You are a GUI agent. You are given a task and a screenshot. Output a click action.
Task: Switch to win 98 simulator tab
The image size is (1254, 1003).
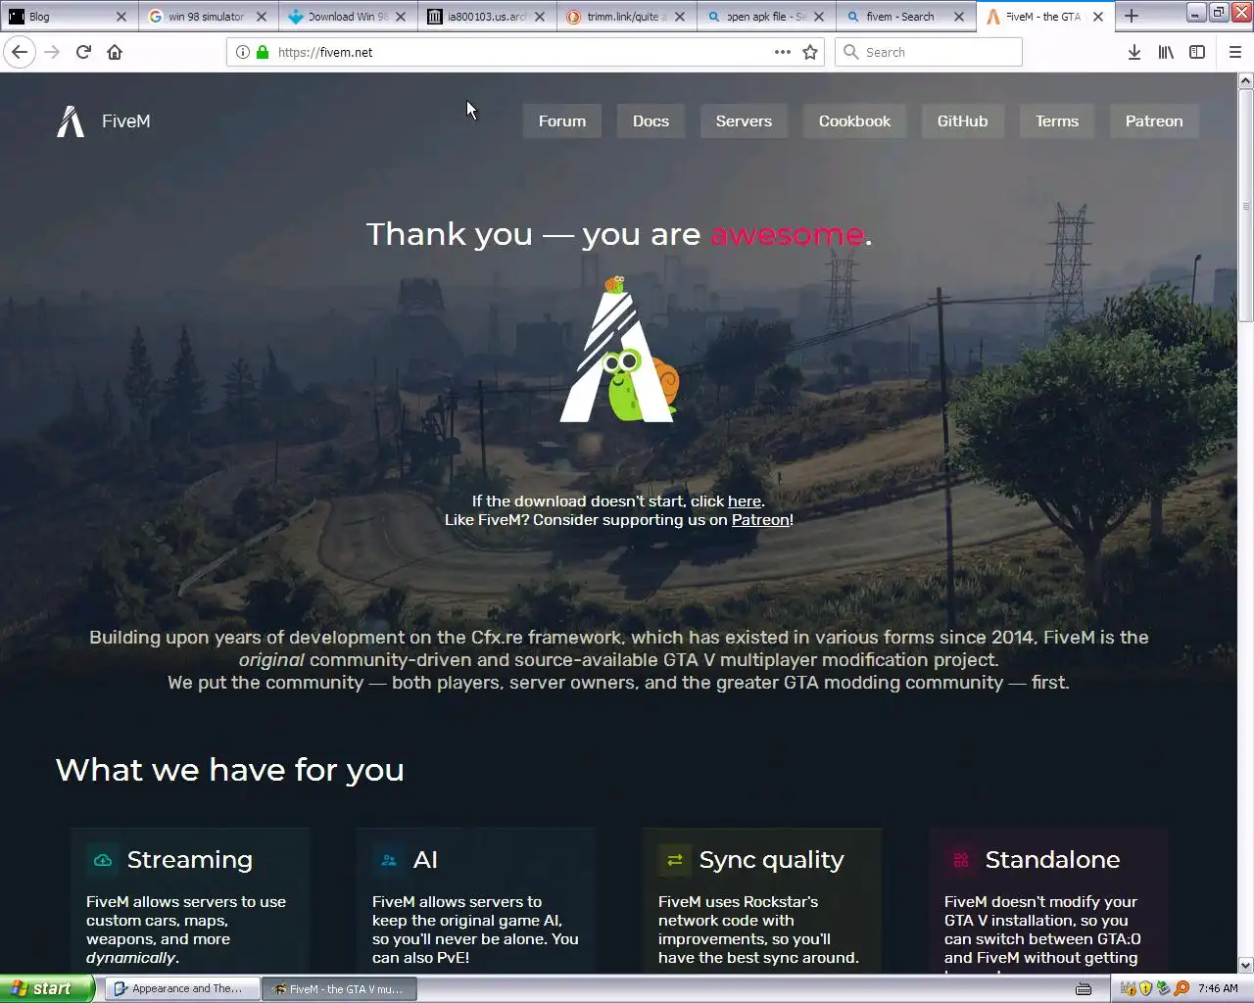click(x=208, y=17)
